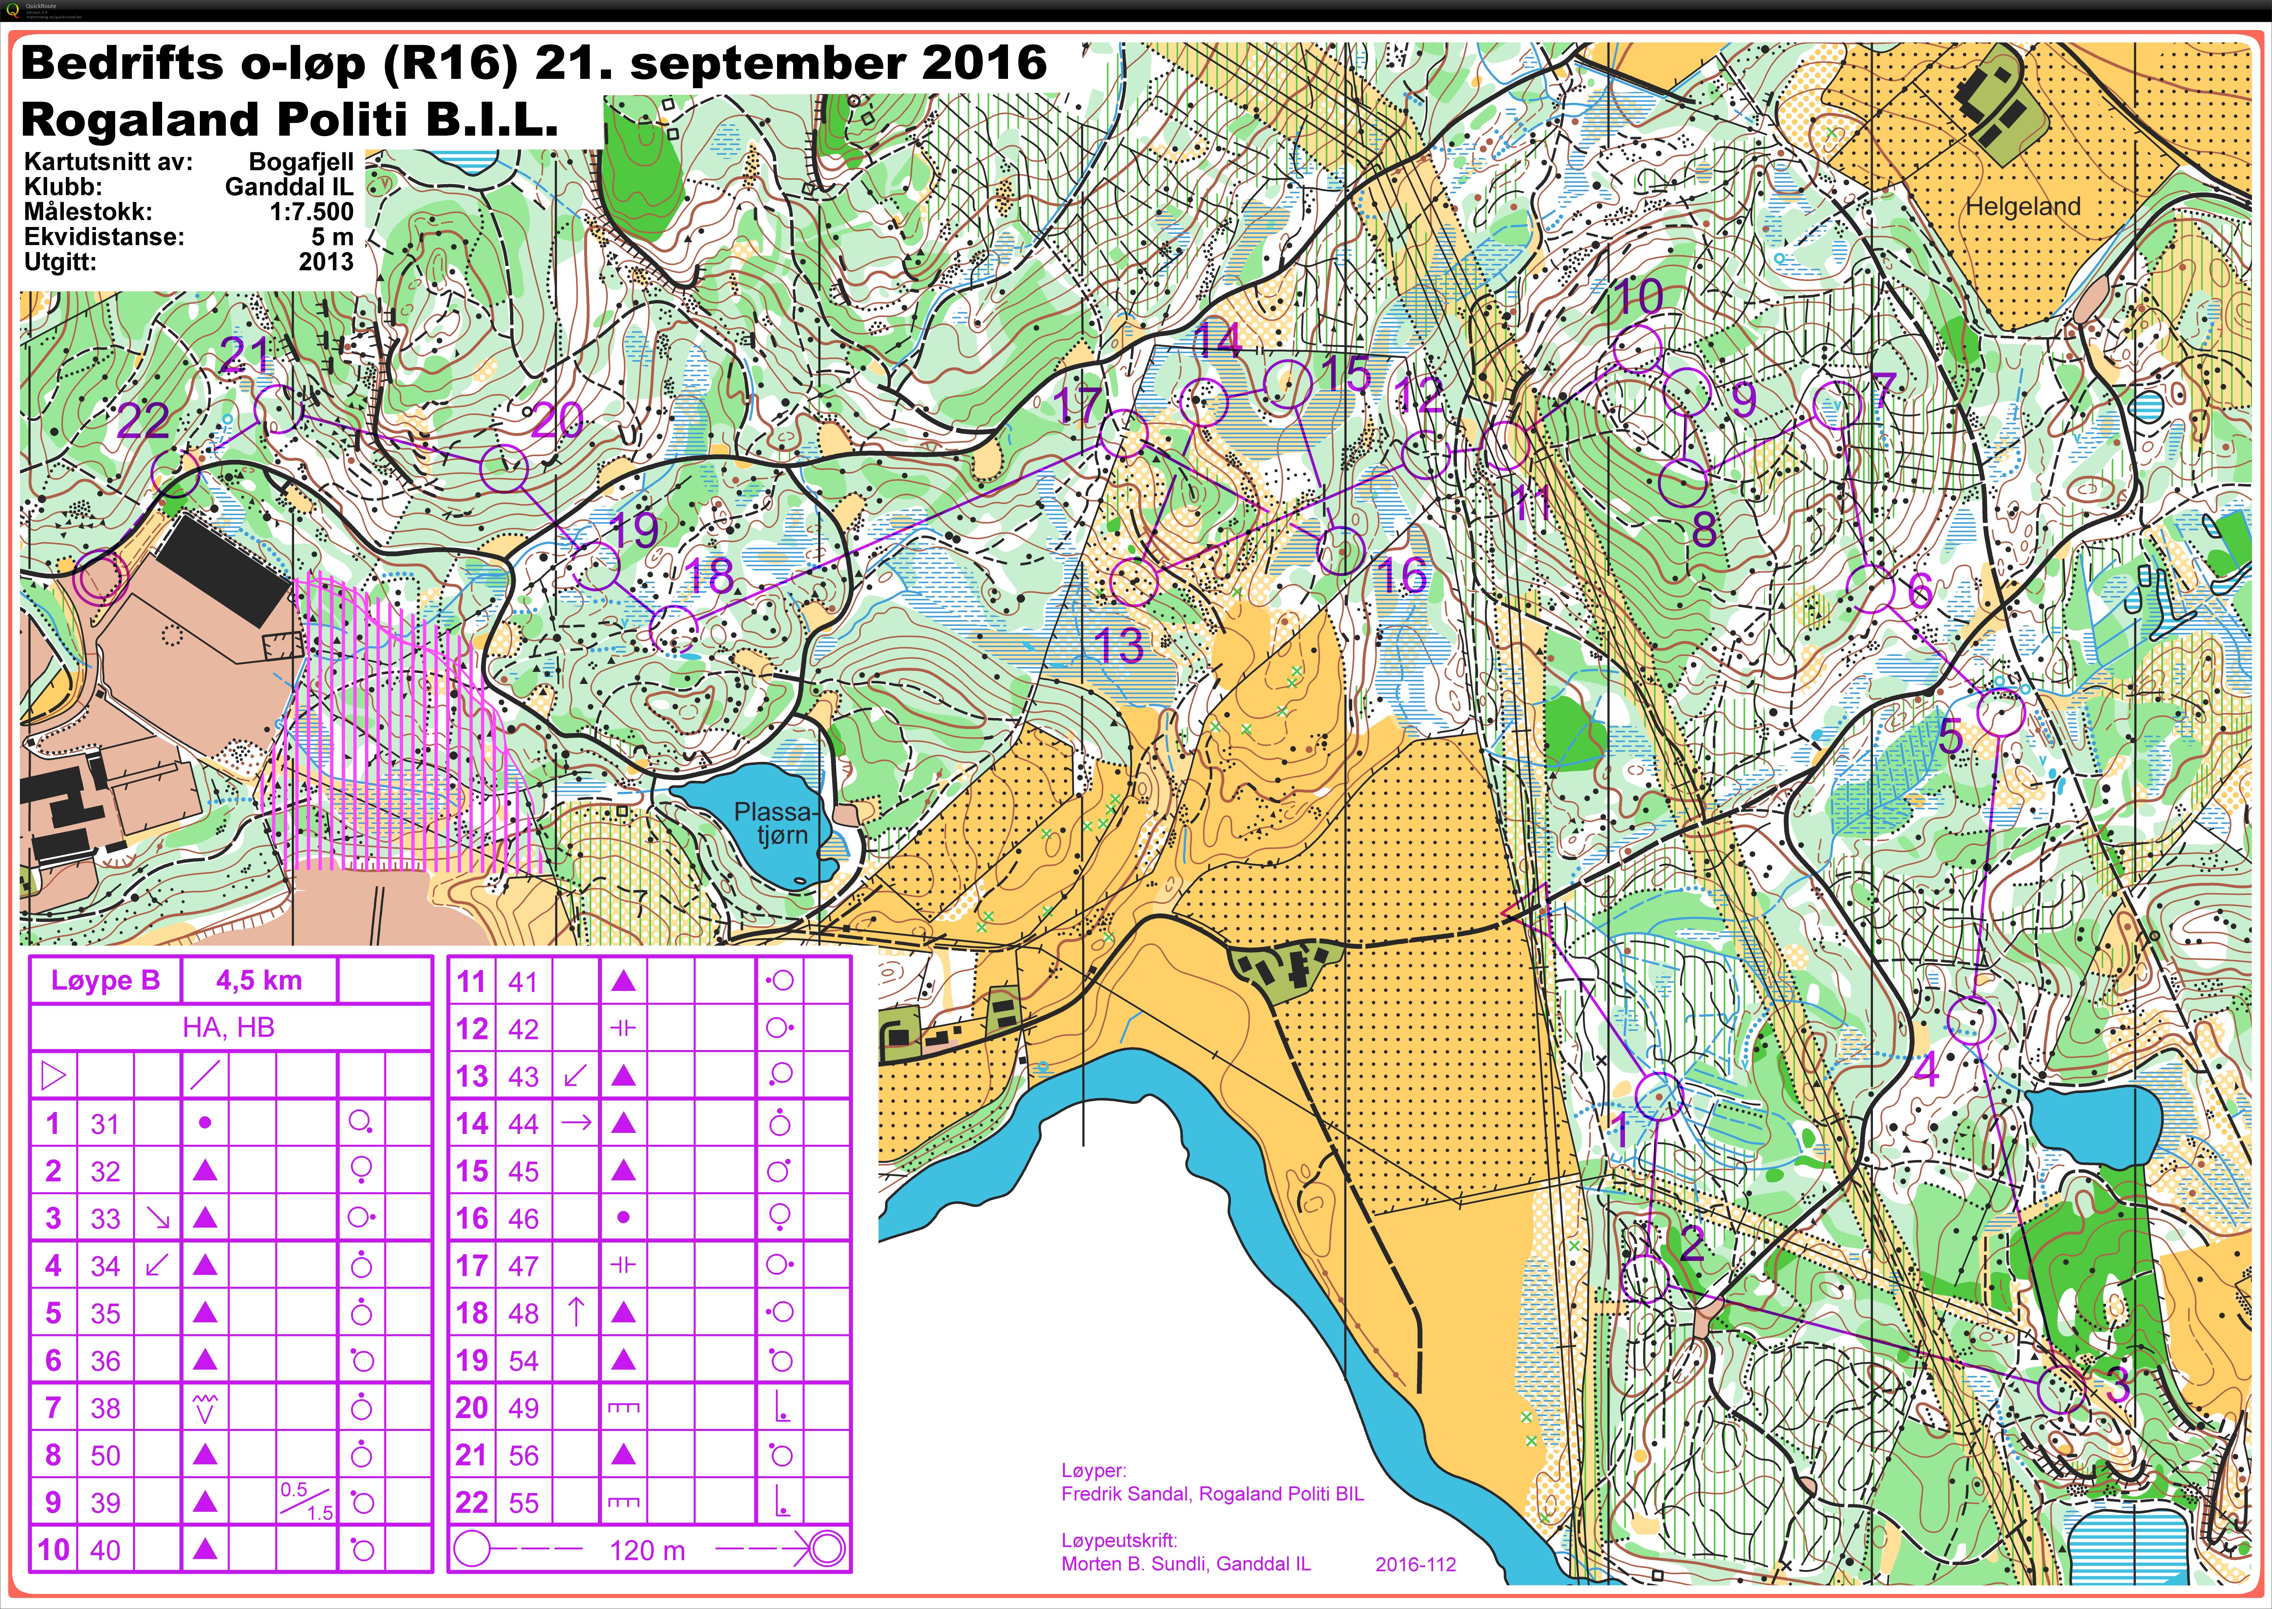The image size is (2272, 1609).
Task: Click the 'Helgeland' place name label
Action: pyautogui.click(x=2022, y=206)
